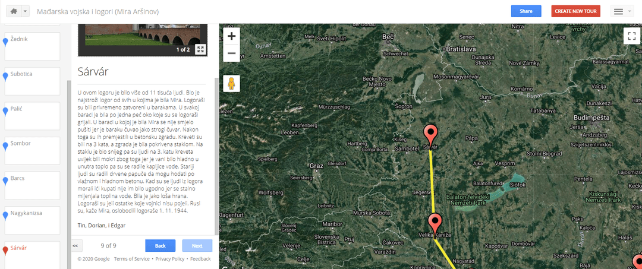The height and width of the screenshot is (269, 642).
Task: Select Žednik stop in tour list
Action: point(32,46)
